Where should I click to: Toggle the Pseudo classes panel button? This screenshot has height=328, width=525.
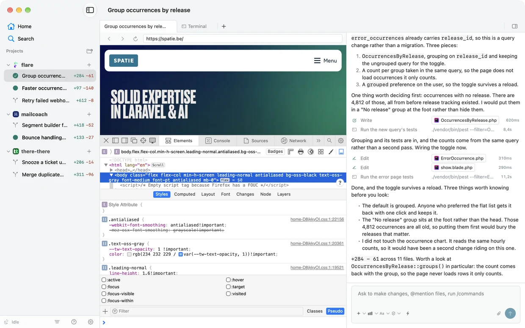[x=335, y=311]
